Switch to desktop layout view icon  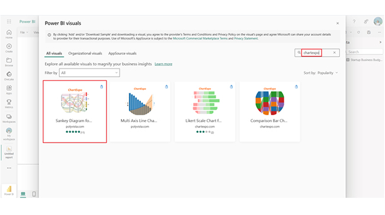tap(23, 194)
